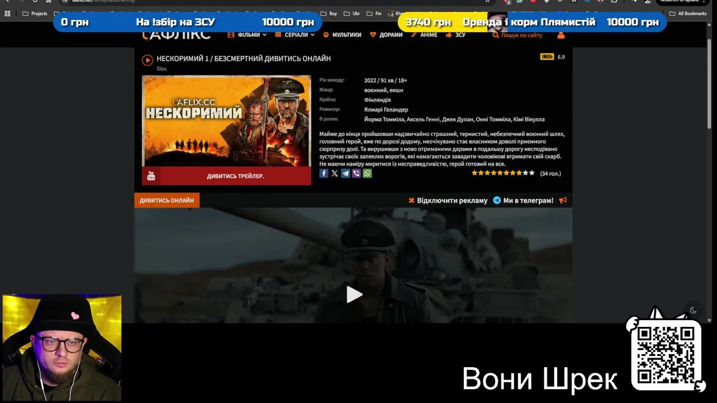Select the 'ДИВИТИСЬ ОНЛАЙН' tab
Viewport: 717px width, 403px height.
coord(167,200)
